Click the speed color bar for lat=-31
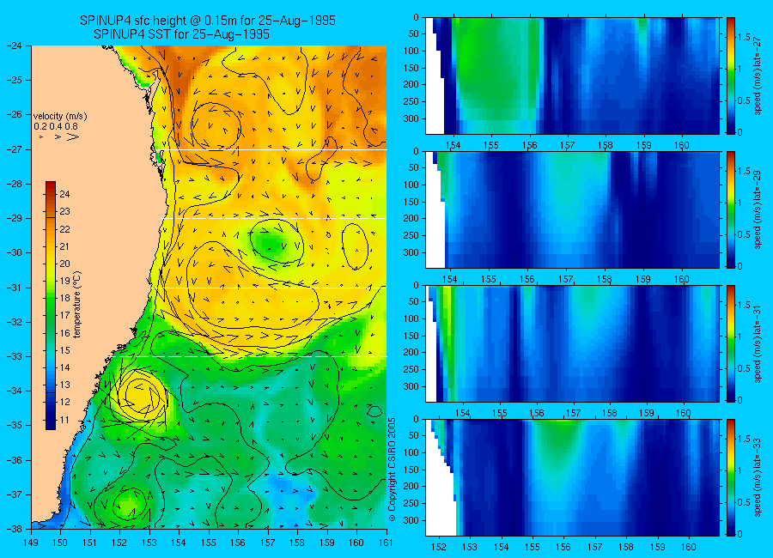 point(730,343)
